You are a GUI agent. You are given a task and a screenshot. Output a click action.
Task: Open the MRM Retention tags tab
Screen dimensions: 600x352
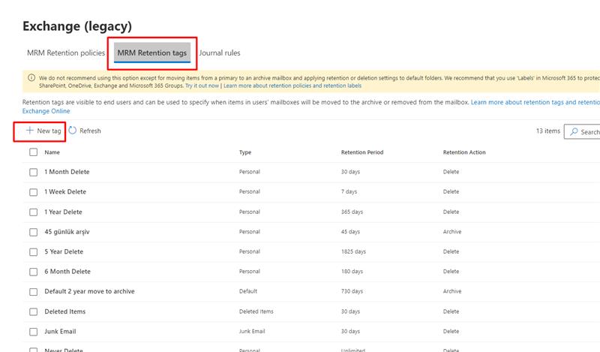(152, 53)
